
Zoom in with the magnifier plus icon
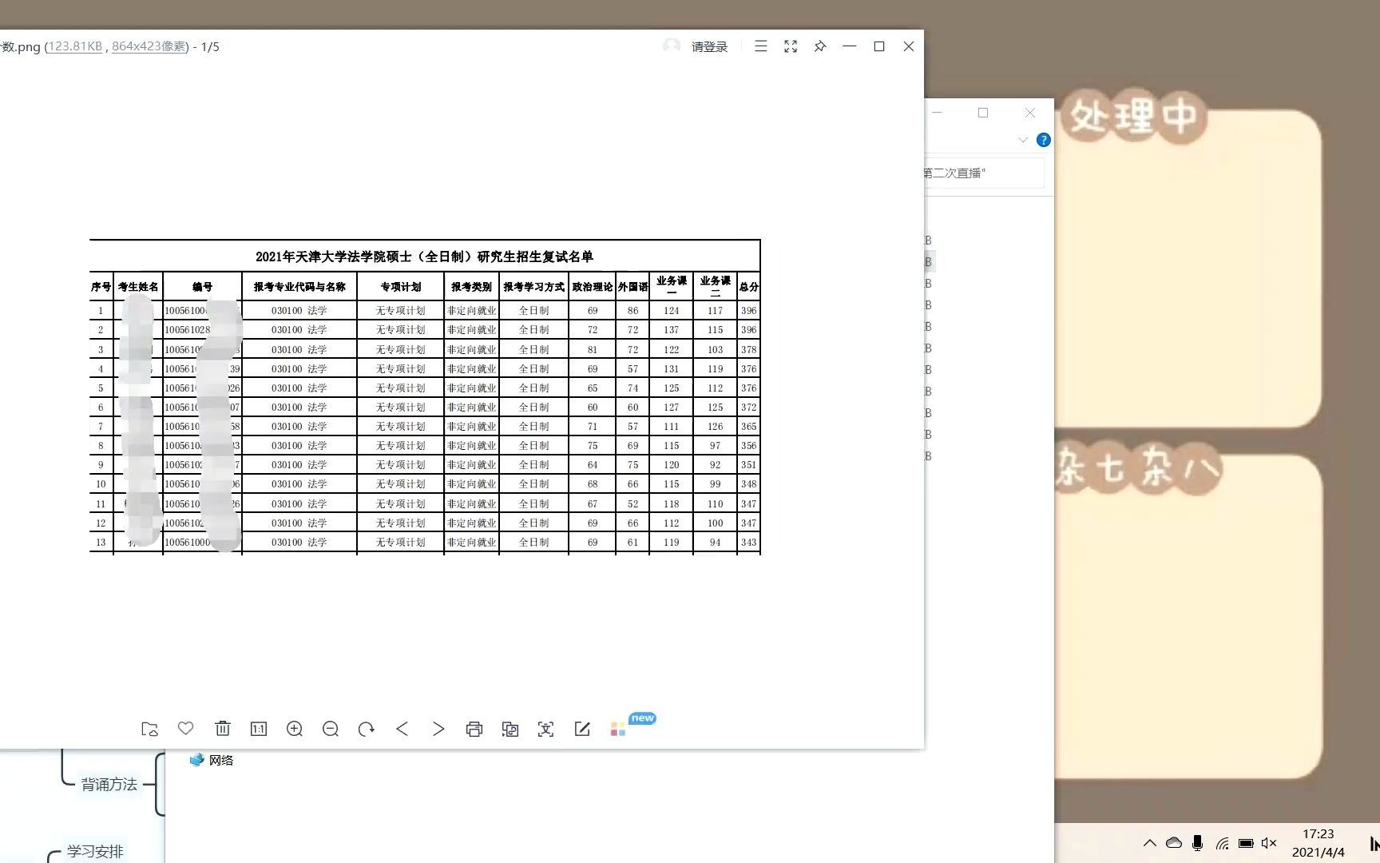pyautogui.click(x=295, y=729)
